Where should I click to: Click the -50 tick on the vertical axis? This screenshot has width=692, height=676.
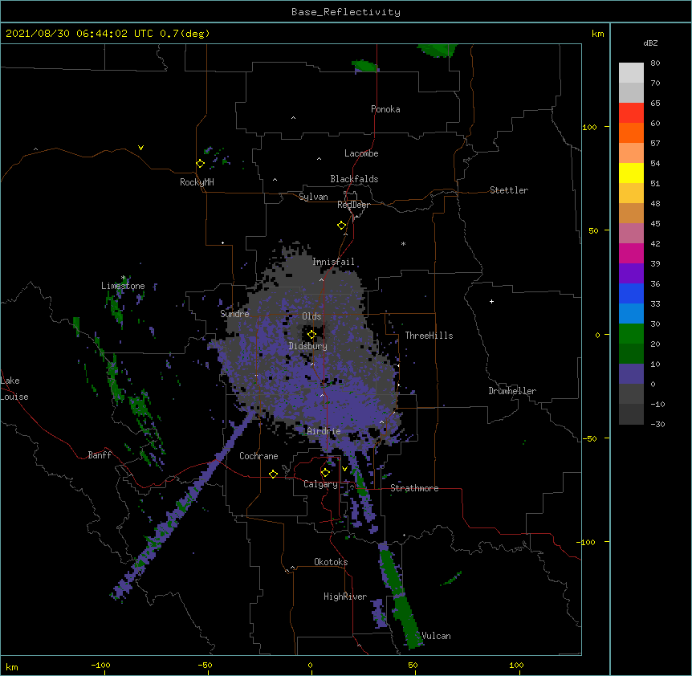point(589,438)
